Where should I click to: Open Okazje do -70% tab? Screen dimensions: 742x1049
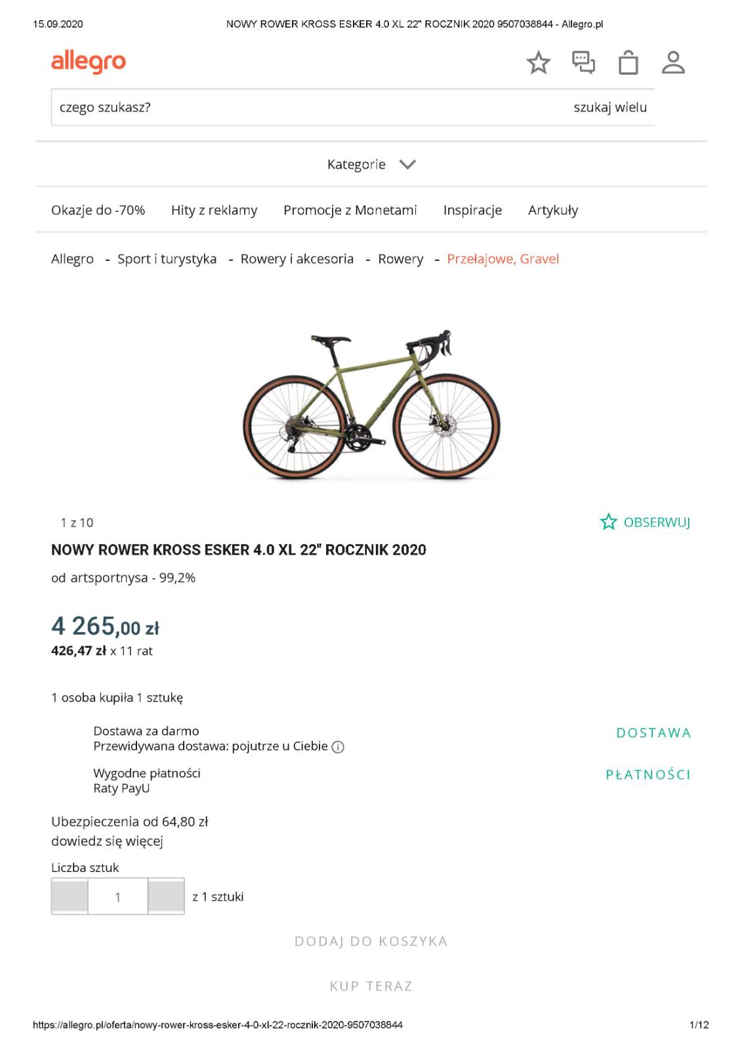[x=98, y=210]
